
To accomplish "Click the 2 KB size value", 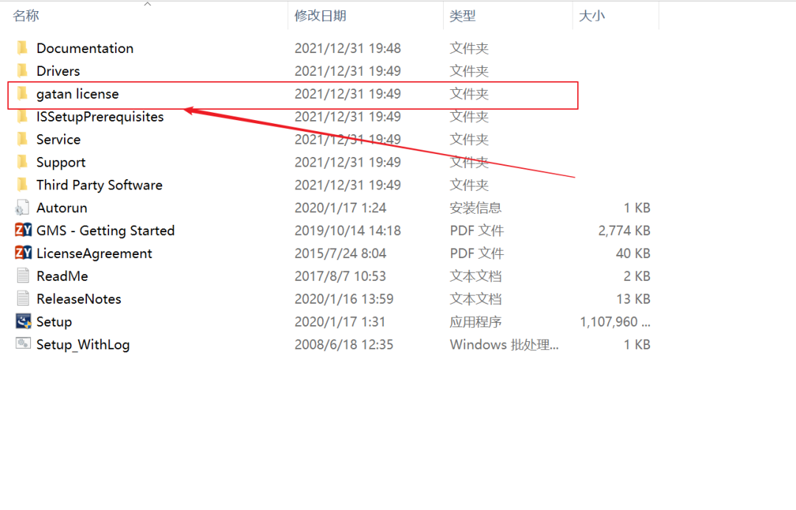I will pyautogui.click(x=637, y=276).
